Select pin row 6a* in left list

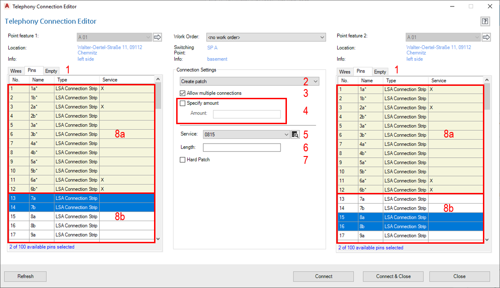(82, 180)
